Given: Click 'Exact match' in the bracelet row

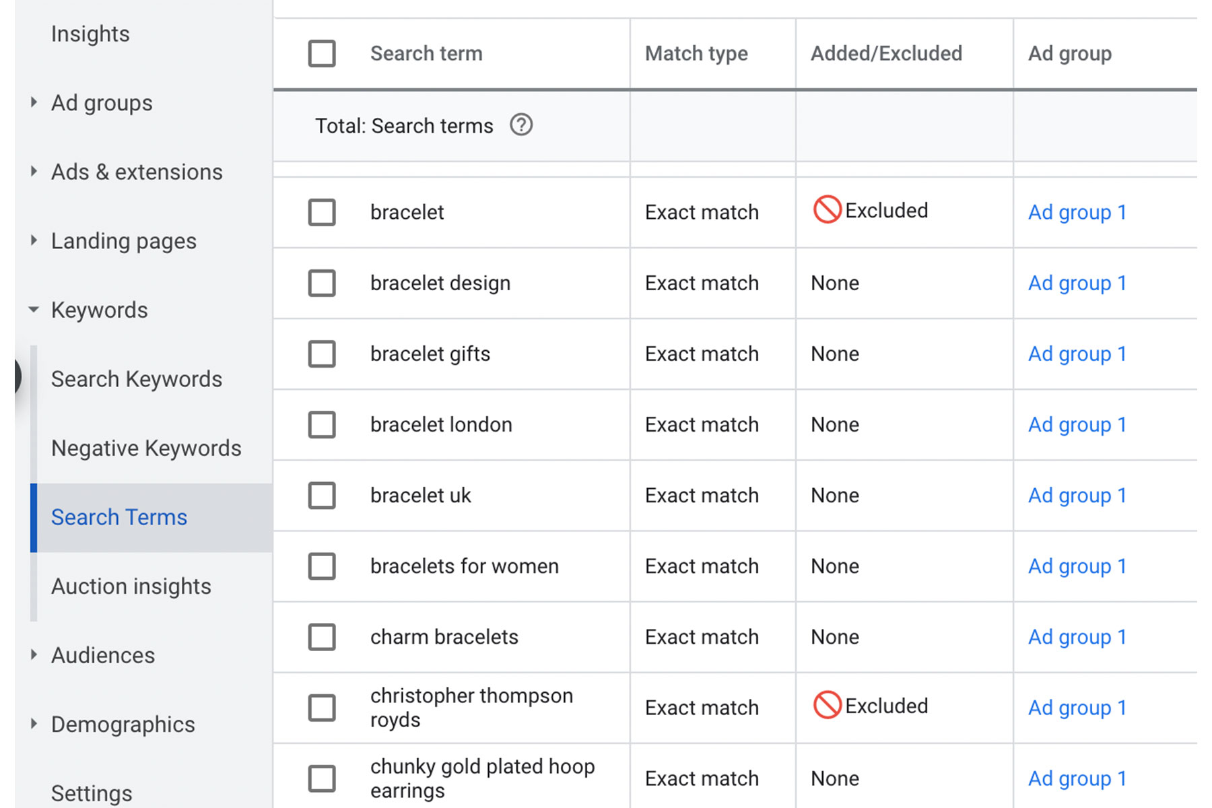Looking at the screenshot, I should click(x=702, y=212).
